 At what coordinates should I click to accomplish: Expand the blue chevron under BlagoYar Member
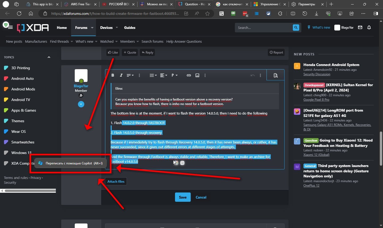click(x=81, y=104)
